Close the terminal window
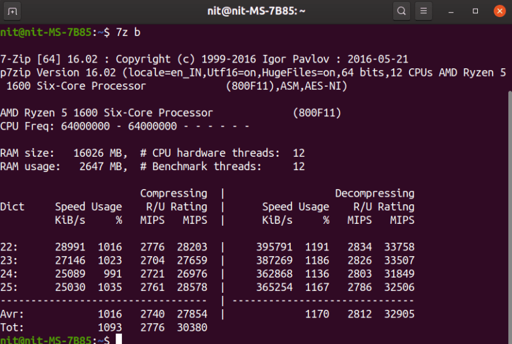The width and height of the screenshot is (512, 344). (499, 11)
